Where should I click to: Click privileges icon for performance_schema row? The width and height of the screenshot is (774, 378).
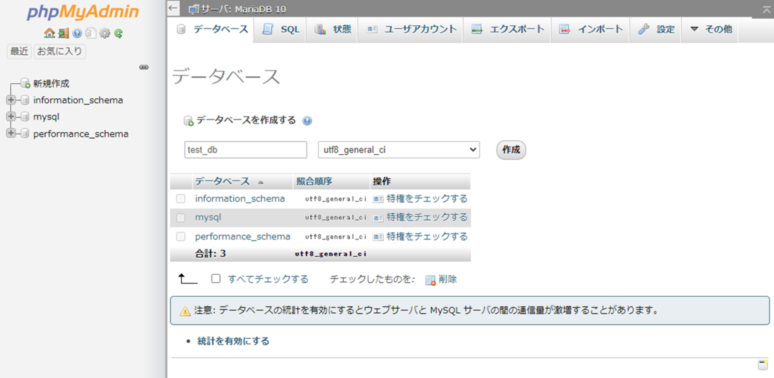pos(379,237)
